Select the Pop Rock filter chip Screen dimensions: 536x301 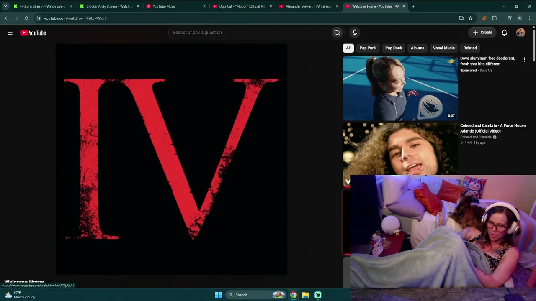point(394,48)
